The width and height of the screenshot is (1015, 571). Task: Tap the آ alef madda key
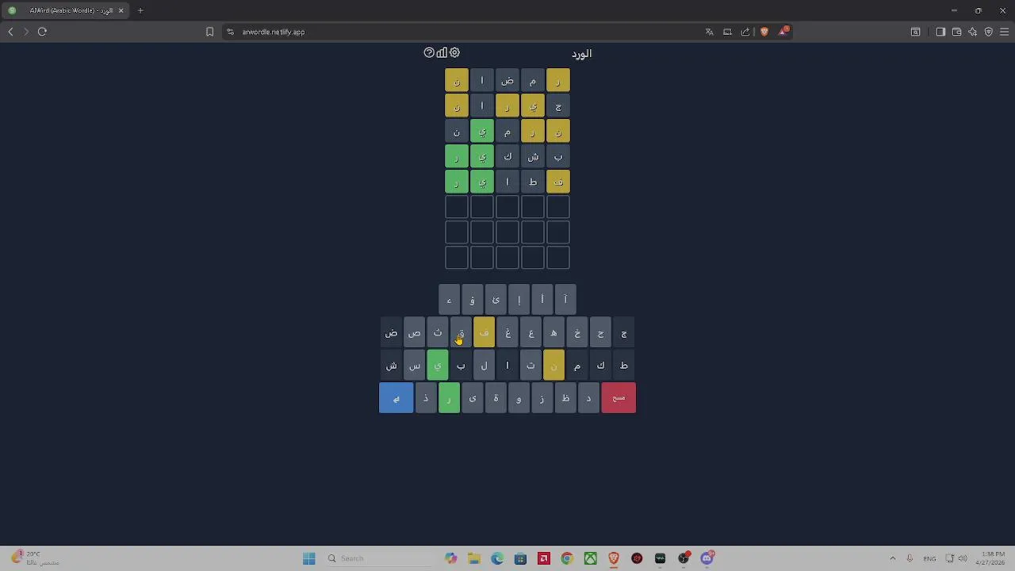(565, 300)
